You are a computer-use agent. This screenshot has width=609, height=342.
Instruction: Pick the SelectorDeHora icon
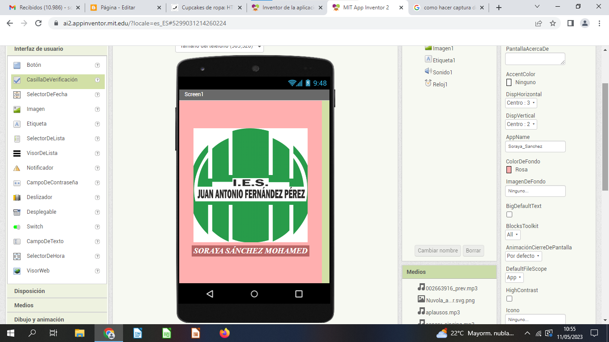pyautogui.click(x=17, y=256)
